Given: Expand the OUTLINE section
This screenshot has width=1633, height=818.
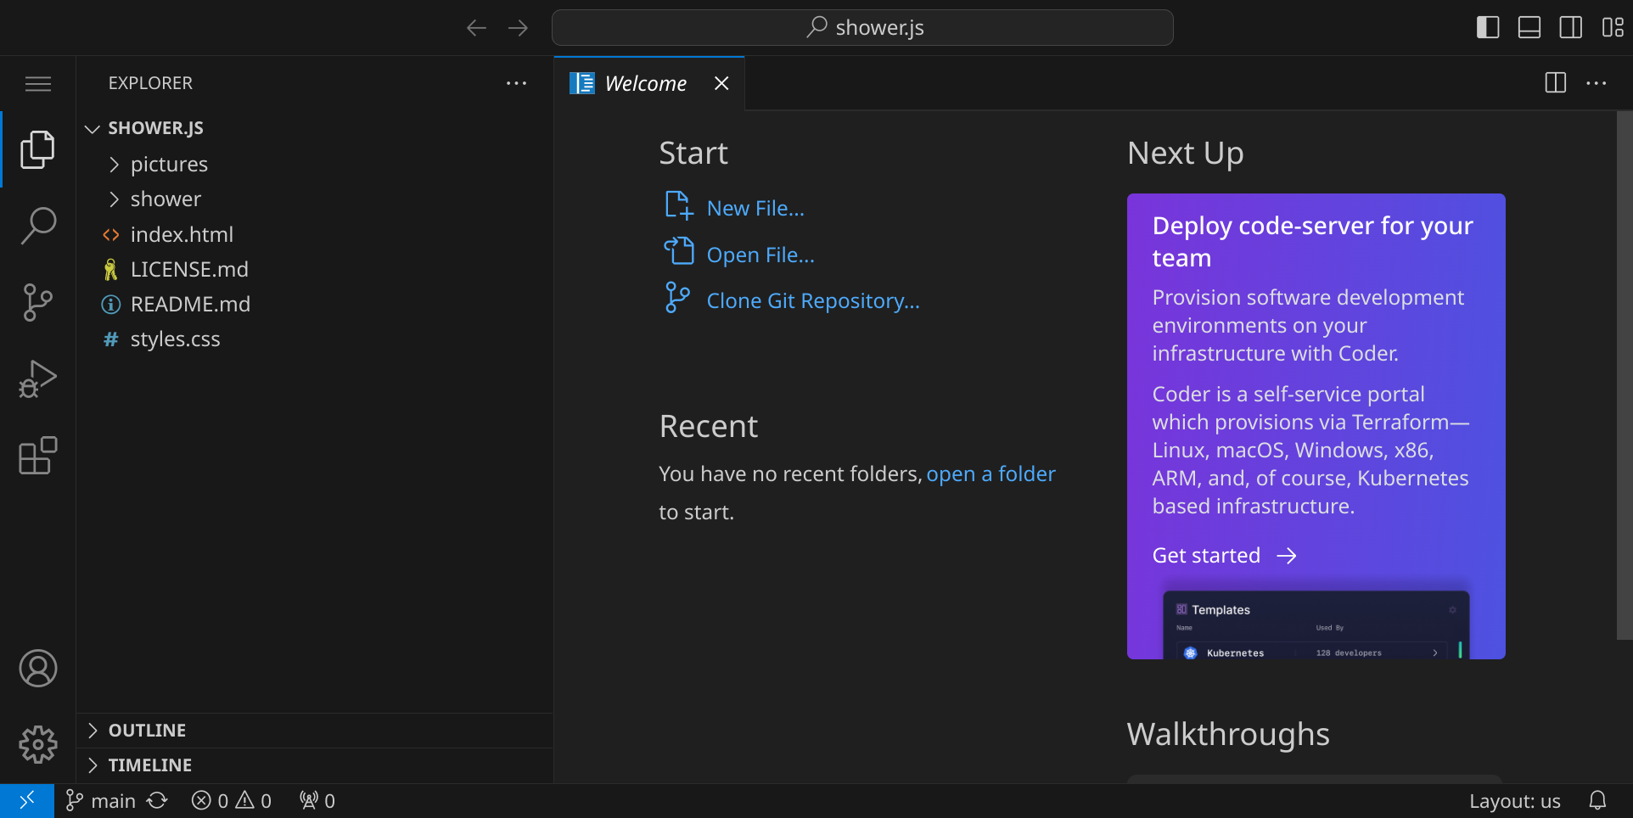Looking at the screenshot, I should point(147,731).
